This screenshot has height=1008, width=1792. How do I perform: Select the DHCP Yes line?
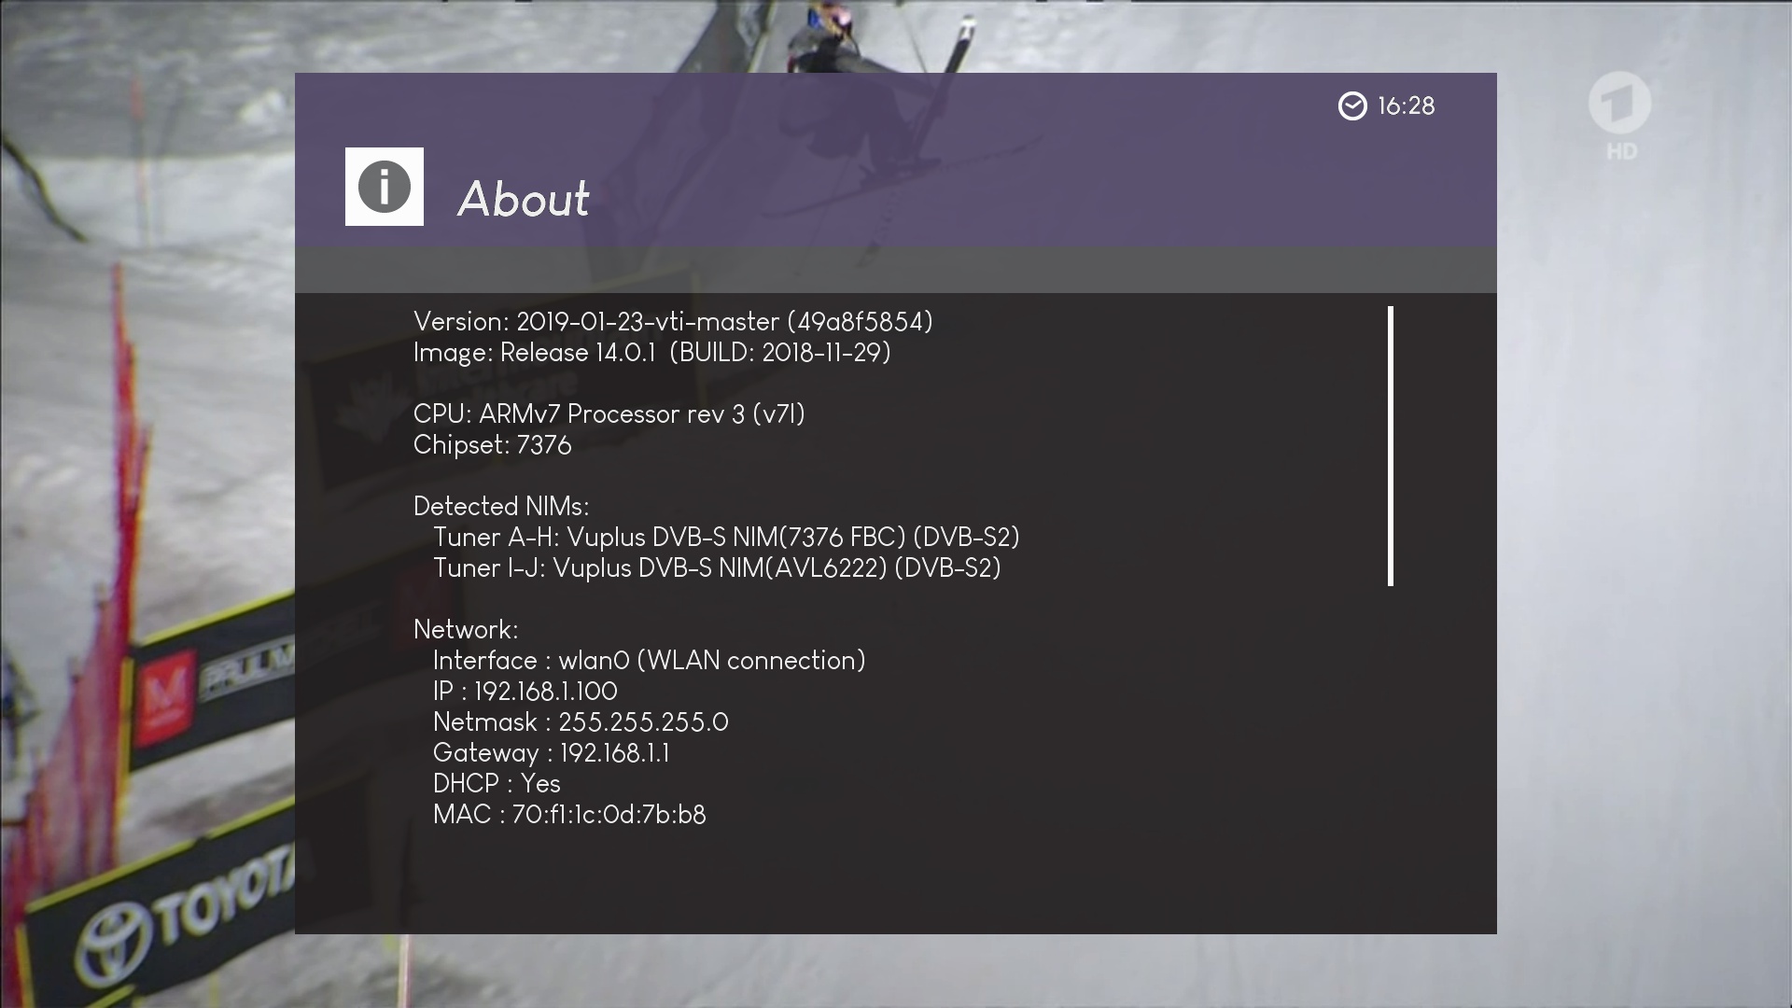(x=497, y=784)
